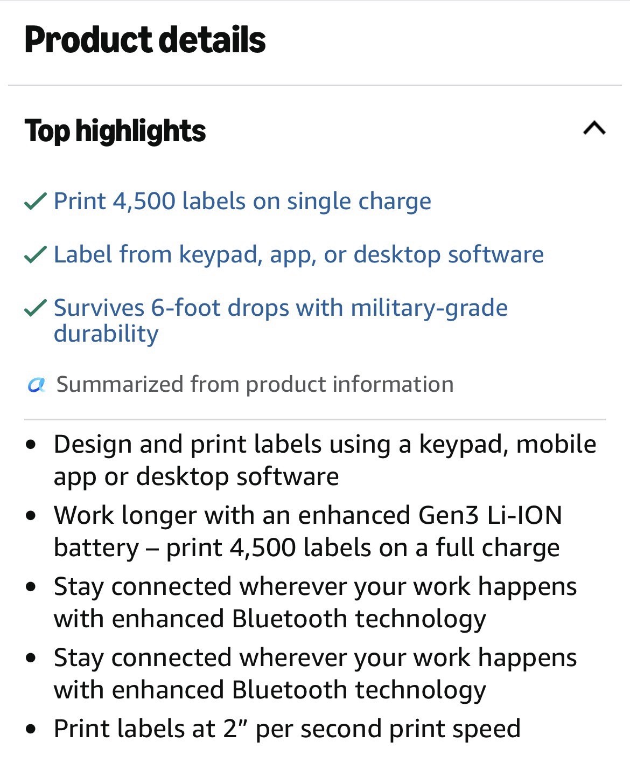Click second 'Stay connected' Bluetooth bullet

tap(315, 674)
